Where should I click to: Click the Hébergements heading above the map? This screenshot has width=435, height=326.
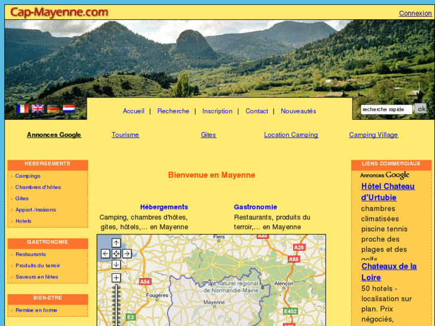[164, 207]
